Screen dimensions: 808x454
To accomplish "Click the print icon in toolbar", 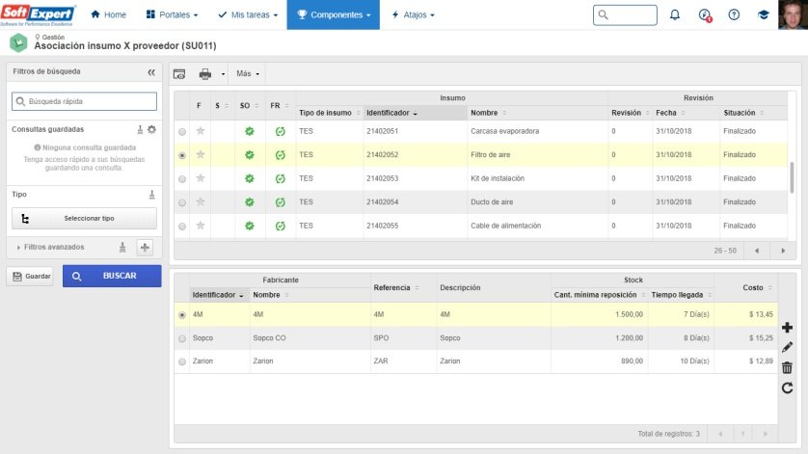I will click(x=205, y=74).
